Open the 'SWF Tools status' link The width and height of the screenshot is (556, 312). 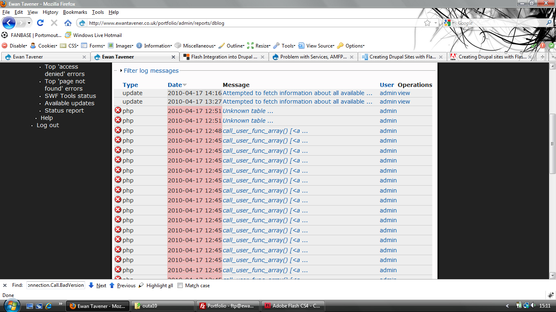70,96
